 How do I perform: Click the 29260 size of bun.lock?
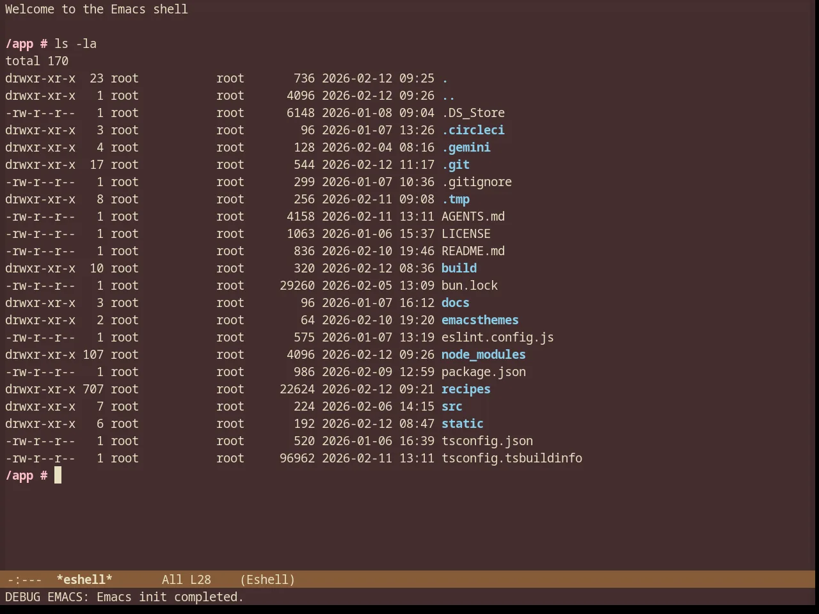(297, 285)
